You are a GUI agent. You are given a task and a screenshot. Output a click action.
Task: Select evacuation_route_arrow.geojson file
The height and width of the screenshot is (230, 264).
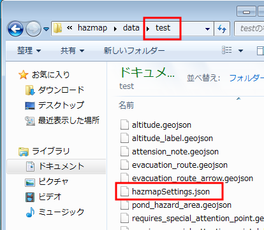click(x=193, y=179)
